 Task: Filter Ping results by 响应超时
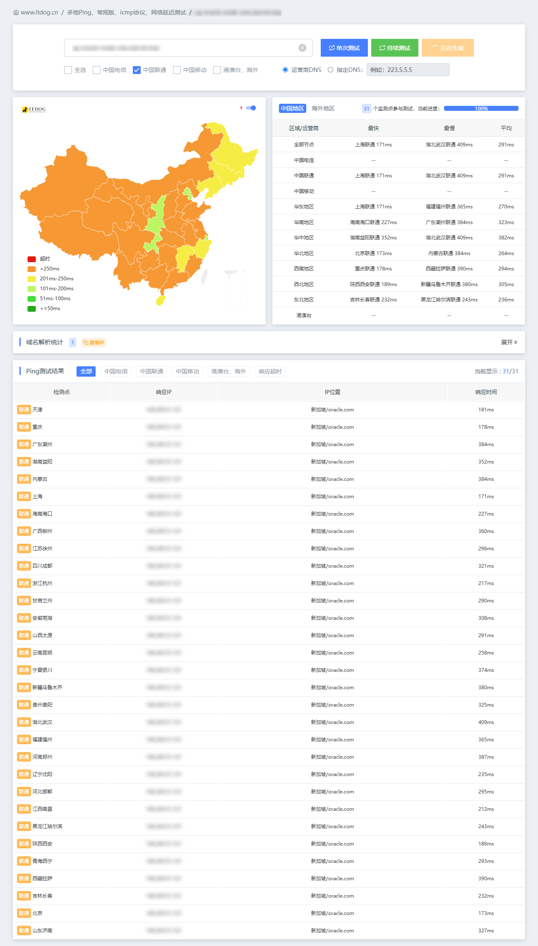pos(270,371)
